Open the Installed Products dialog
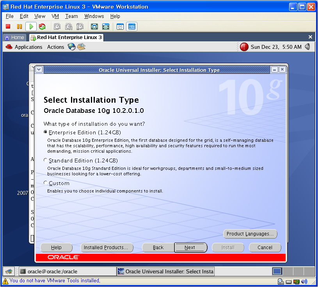Viewport: 318px width, 287px height. click(x=107, y=248)
